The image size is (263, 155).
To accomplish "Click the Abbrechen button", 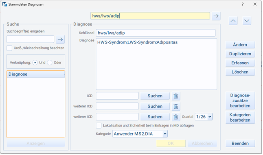I will [x=202, y=144].
